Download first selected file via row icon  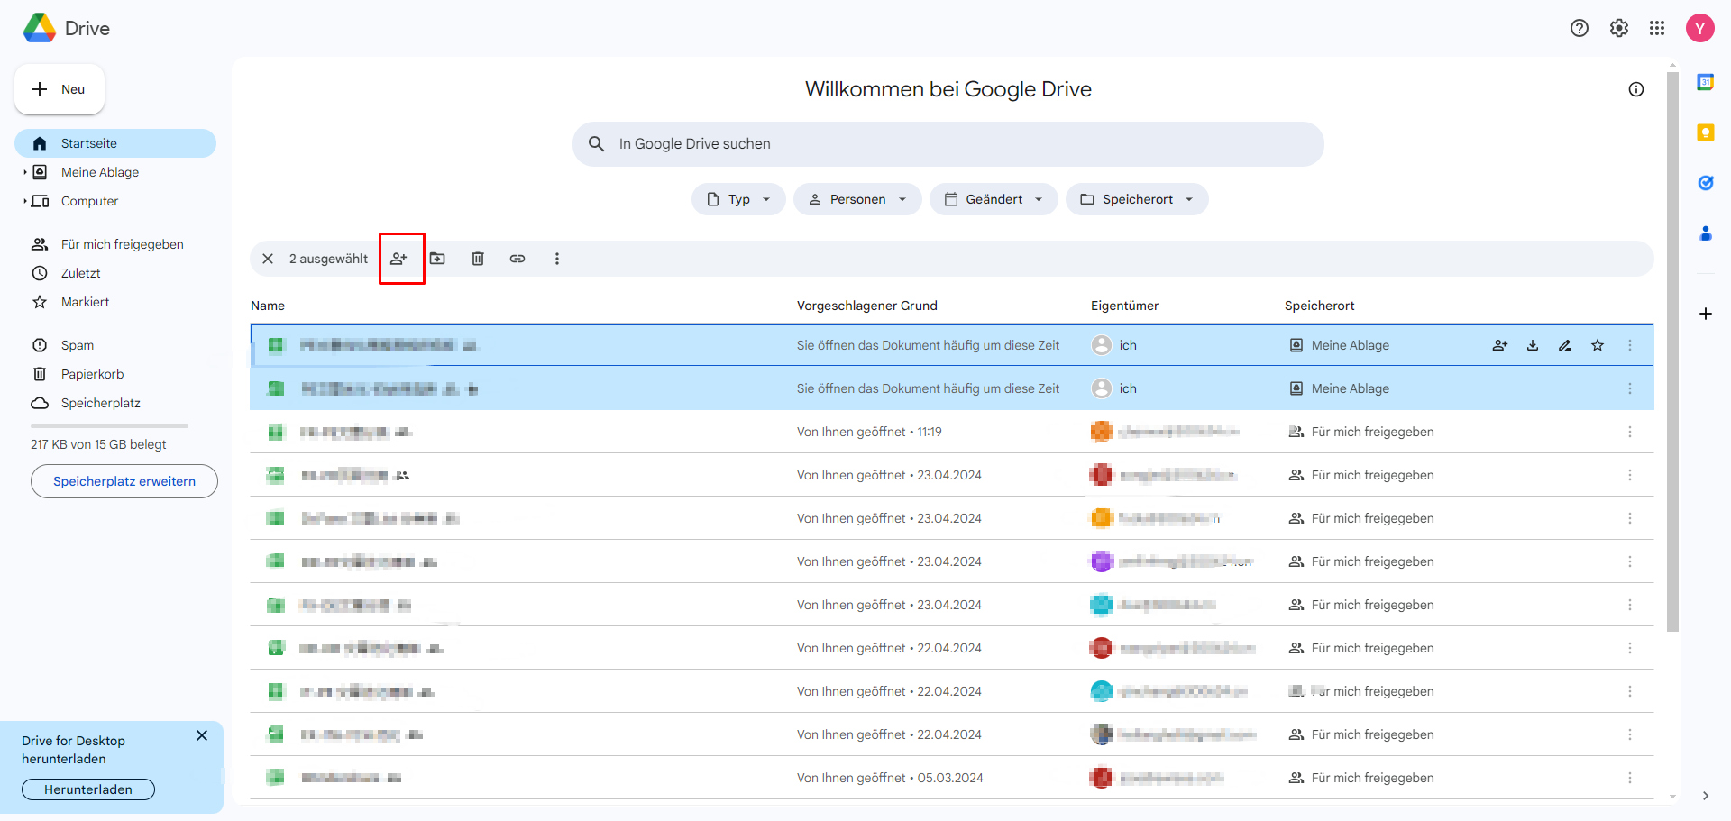click(1533, 345)
